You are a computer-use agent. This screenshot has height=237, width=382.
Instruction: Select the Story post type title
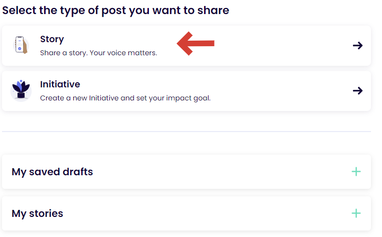click(52, 39)
